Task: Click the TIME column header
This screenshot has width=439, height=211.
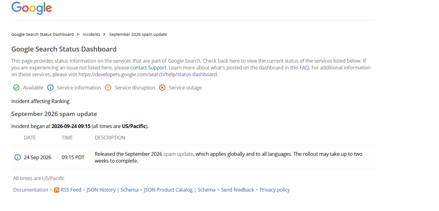Action: [x=67, y=138]
